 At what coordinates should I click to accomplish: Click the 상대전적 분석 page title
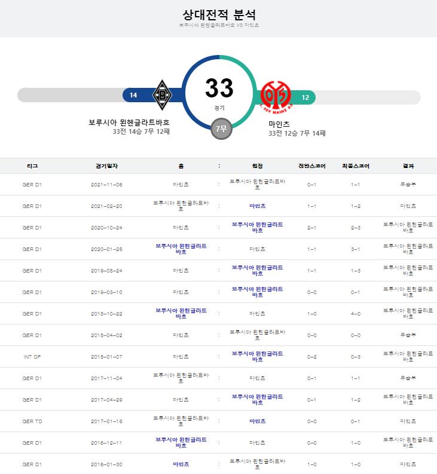pyautogui.click(x=219, y=14)
